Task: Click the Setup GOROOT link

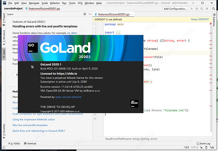Action: pos(199,19)
